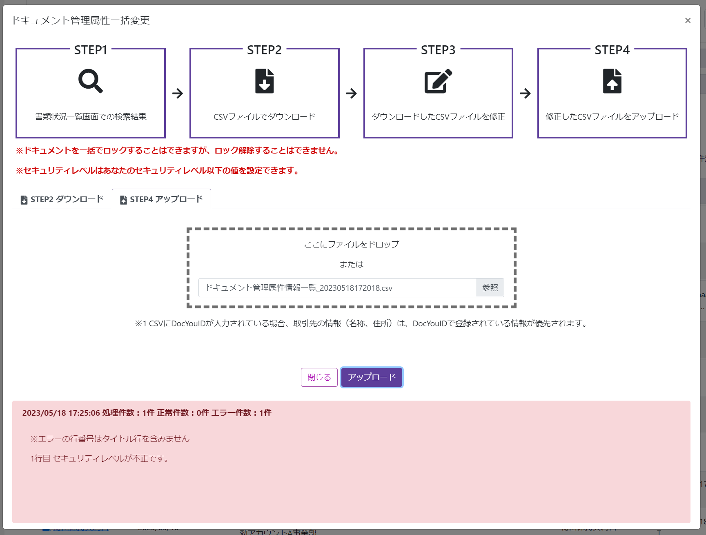Select the STEP4 アップロード tab
Screen dimensions: 706x535
[162, 199]
